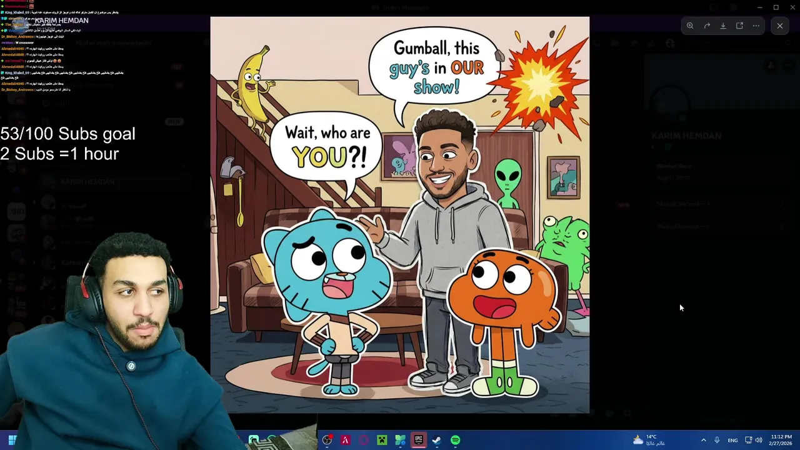The width and height of the screenshot is (800, 450).
Task: Open the Windows Start menu
Action: click(12, 440)
